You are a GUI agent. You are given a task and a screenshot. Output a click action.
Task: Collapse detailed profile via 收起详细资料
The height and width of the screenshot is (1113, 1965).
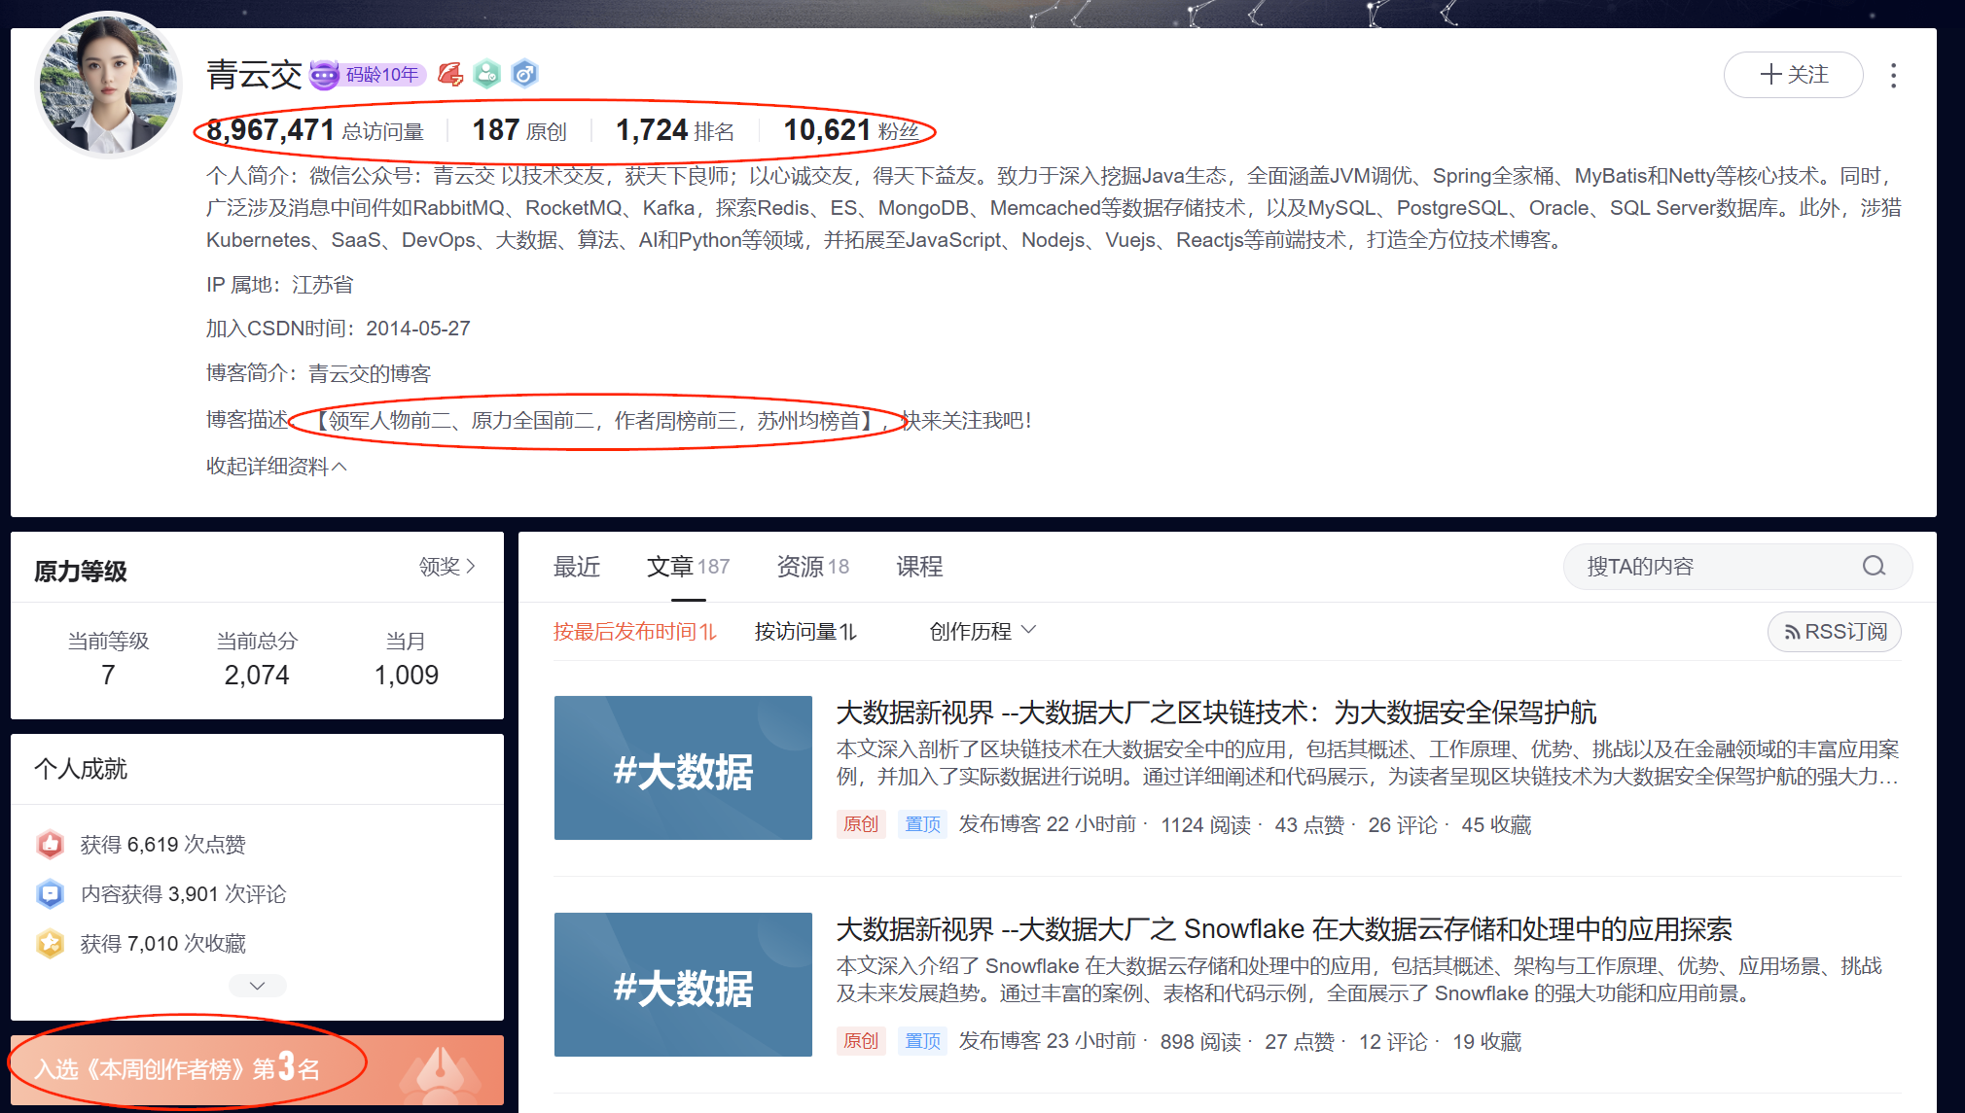(276, 467)
